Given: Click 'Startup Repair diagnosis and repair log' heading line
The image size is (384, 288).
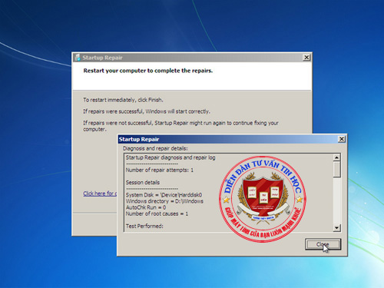Looking at the screenshot, I should [x=170, y=157].
